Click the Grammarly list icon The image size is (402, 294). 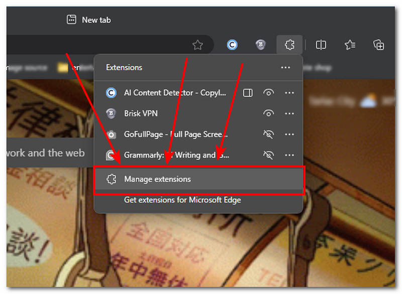click(111, 155)
